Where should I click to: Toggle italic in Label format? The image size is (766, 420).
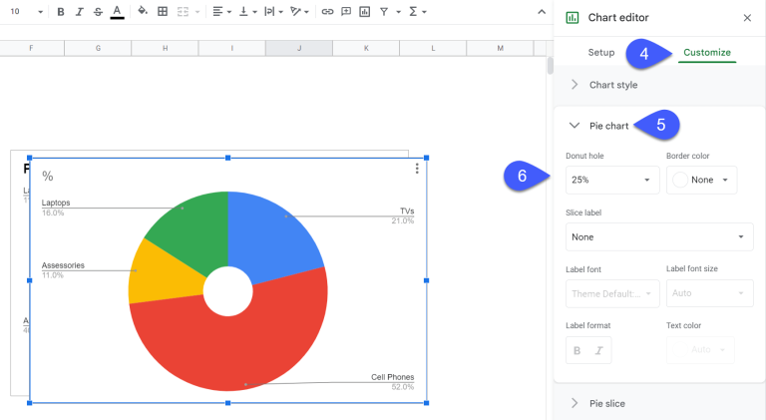pyautogui.click(x=599, y=350)
